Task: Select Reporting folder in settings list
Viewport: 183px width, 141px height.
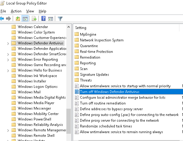Action: (x=88, y=63)
